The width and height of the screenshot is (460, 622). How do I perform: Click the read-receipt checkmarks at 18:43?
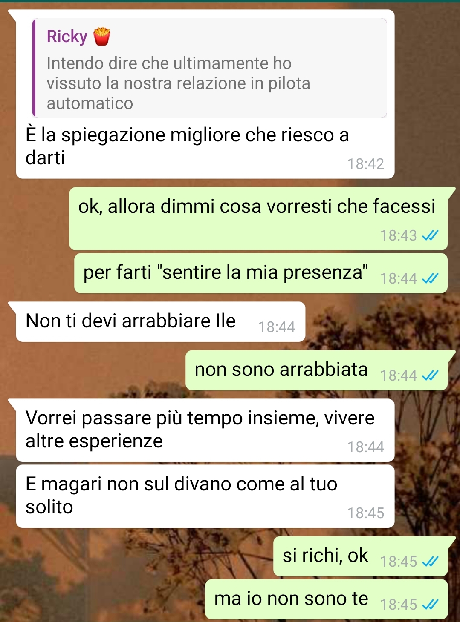(x=430, y=235)
